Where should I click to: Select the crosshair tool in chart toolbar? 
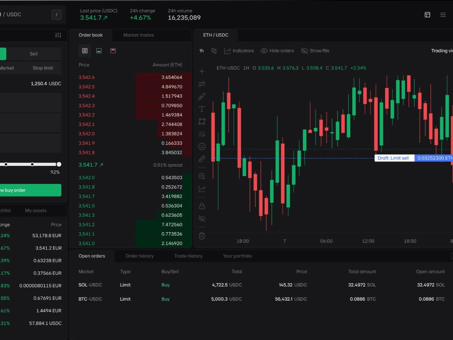click(x=202, y=71)
